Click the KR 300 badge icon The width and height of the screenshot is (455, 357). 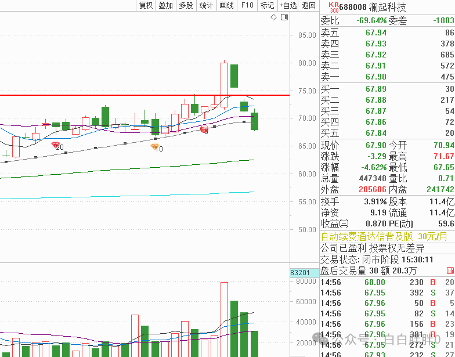click(333, 7)
